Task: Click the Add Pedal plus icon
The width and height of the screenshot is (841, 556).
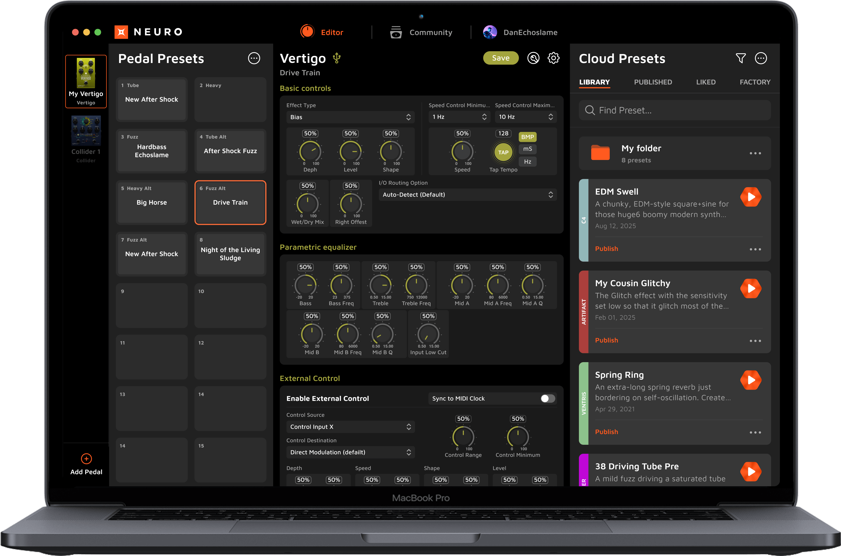Action: (86, 459)
